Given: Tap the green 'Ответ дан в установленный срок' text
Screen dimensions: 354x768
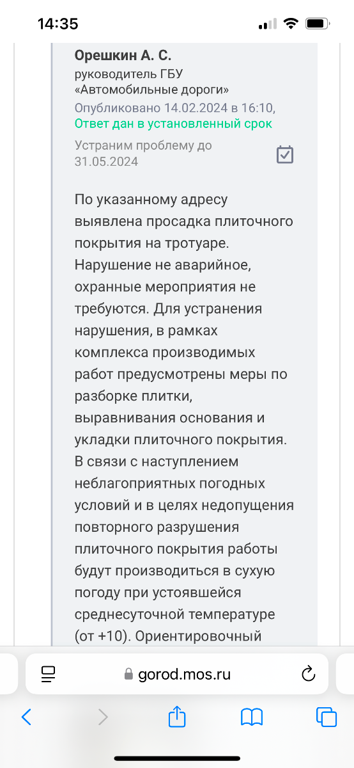Looking at the screenshot, I should point(173,124).
